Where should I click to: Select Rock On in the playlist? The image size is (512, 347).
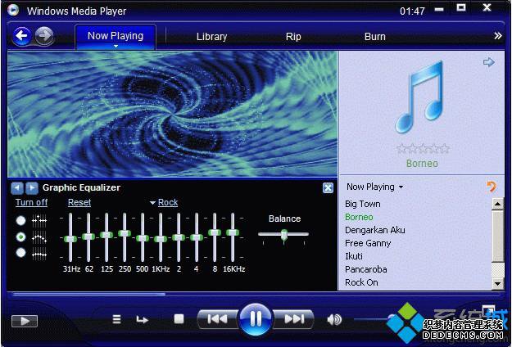click(361, 282)
